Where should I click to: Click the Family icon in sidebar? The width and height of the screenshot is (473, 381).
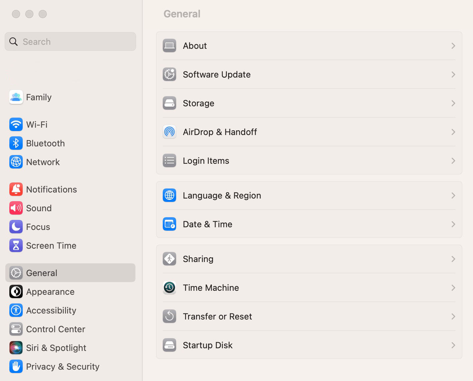coord(16,97)
